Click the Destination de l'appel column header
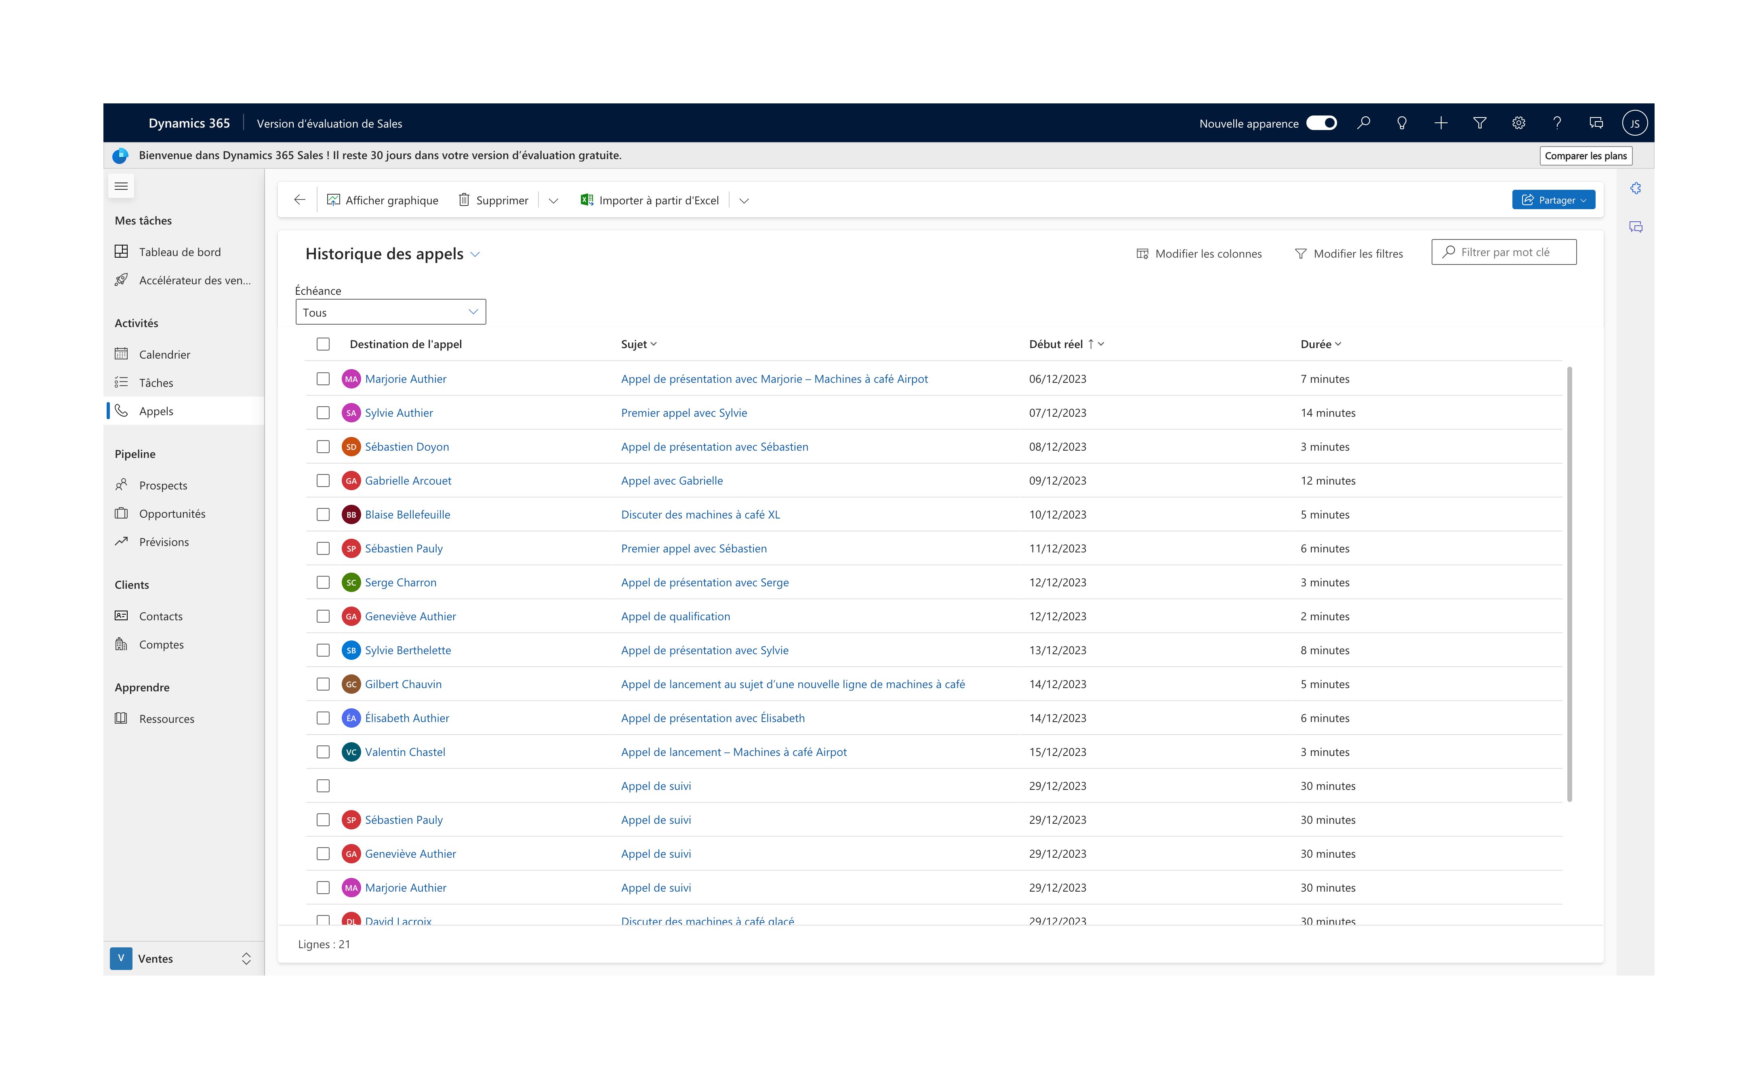This screenshot has height=1079, width=1758. click(x=406, y=344)
